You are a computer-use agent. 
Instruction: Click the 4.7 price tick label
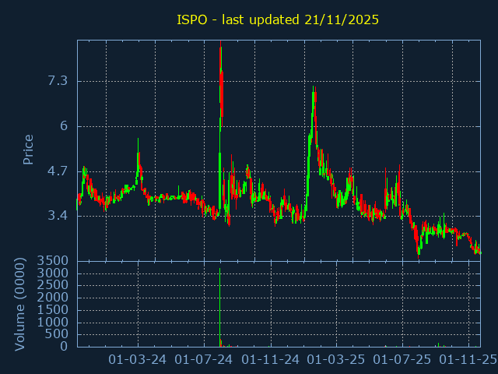58,171
